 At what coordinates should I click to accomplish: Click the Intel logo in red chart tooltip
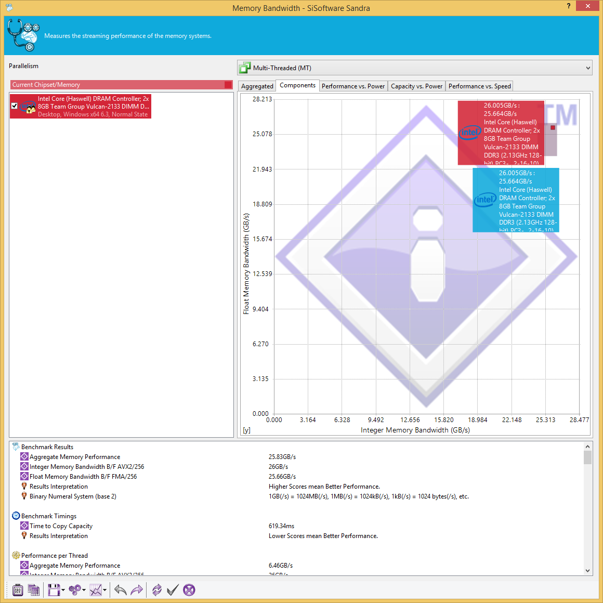point(469,133)
